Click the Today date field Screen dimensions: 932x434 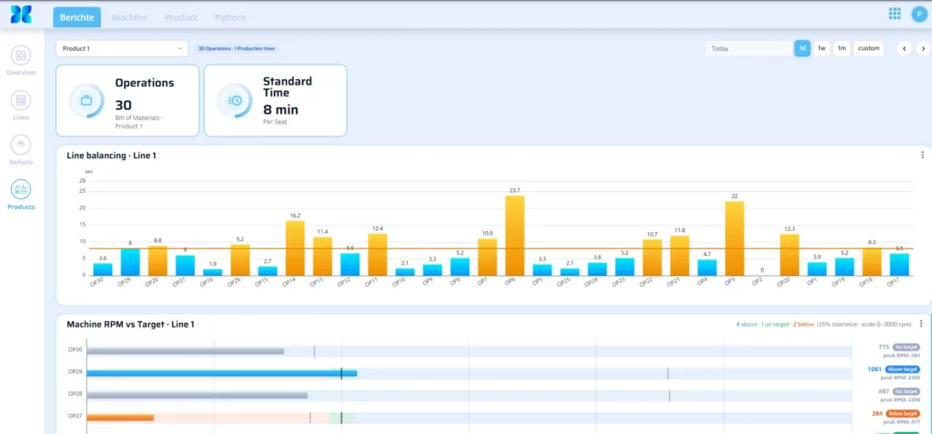[749, 49]
